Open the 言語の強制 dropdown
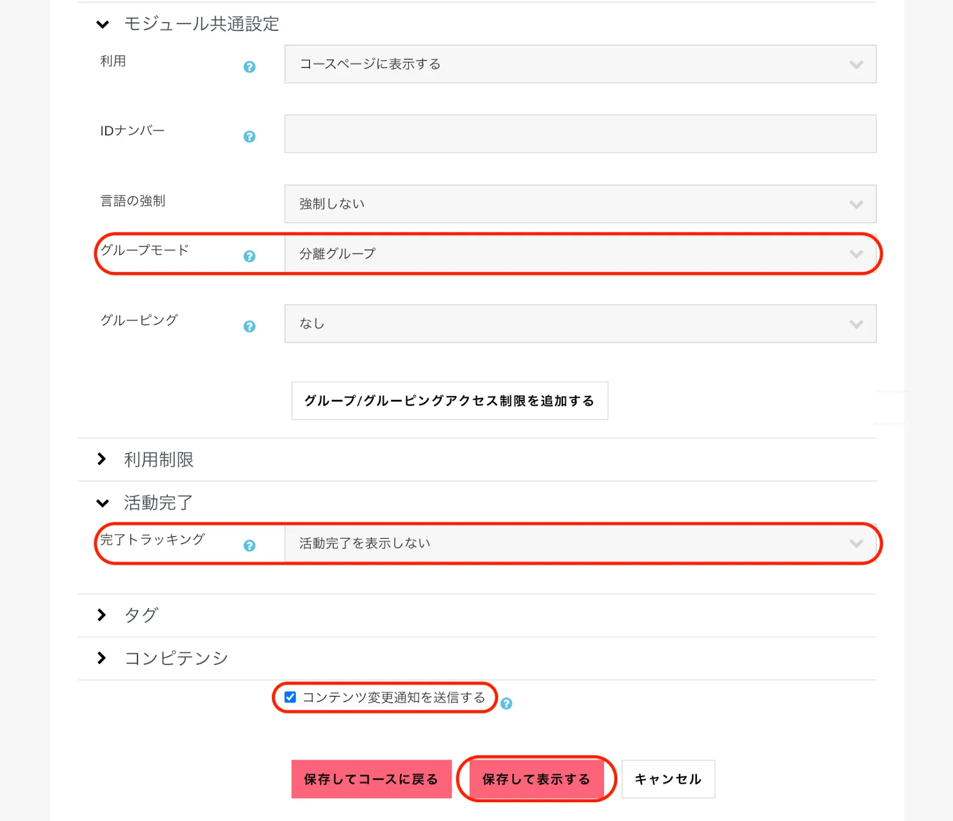 580,204
